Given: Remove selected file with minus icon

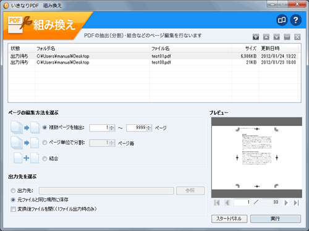Looking at the screenshot, I should click(x=287, y=37).
